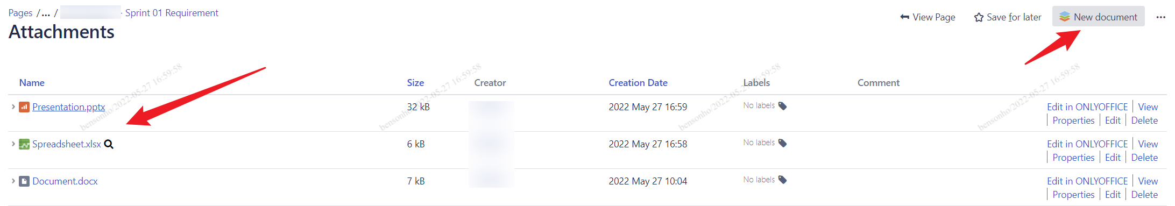Click the Presentation.pptx file type icon

point(24,107)
